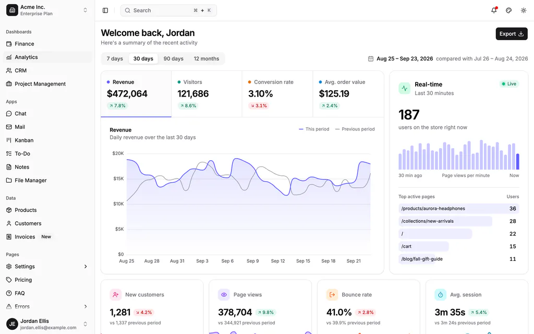The width and height of the screenshot is (534, 334).
Task: Open the /blog/fall-gift-guide page row
Action: (x=459, y=259)
